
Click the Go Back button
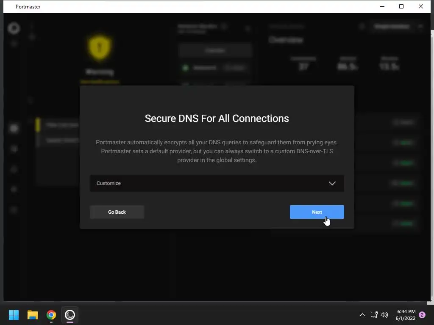point(117,212)
